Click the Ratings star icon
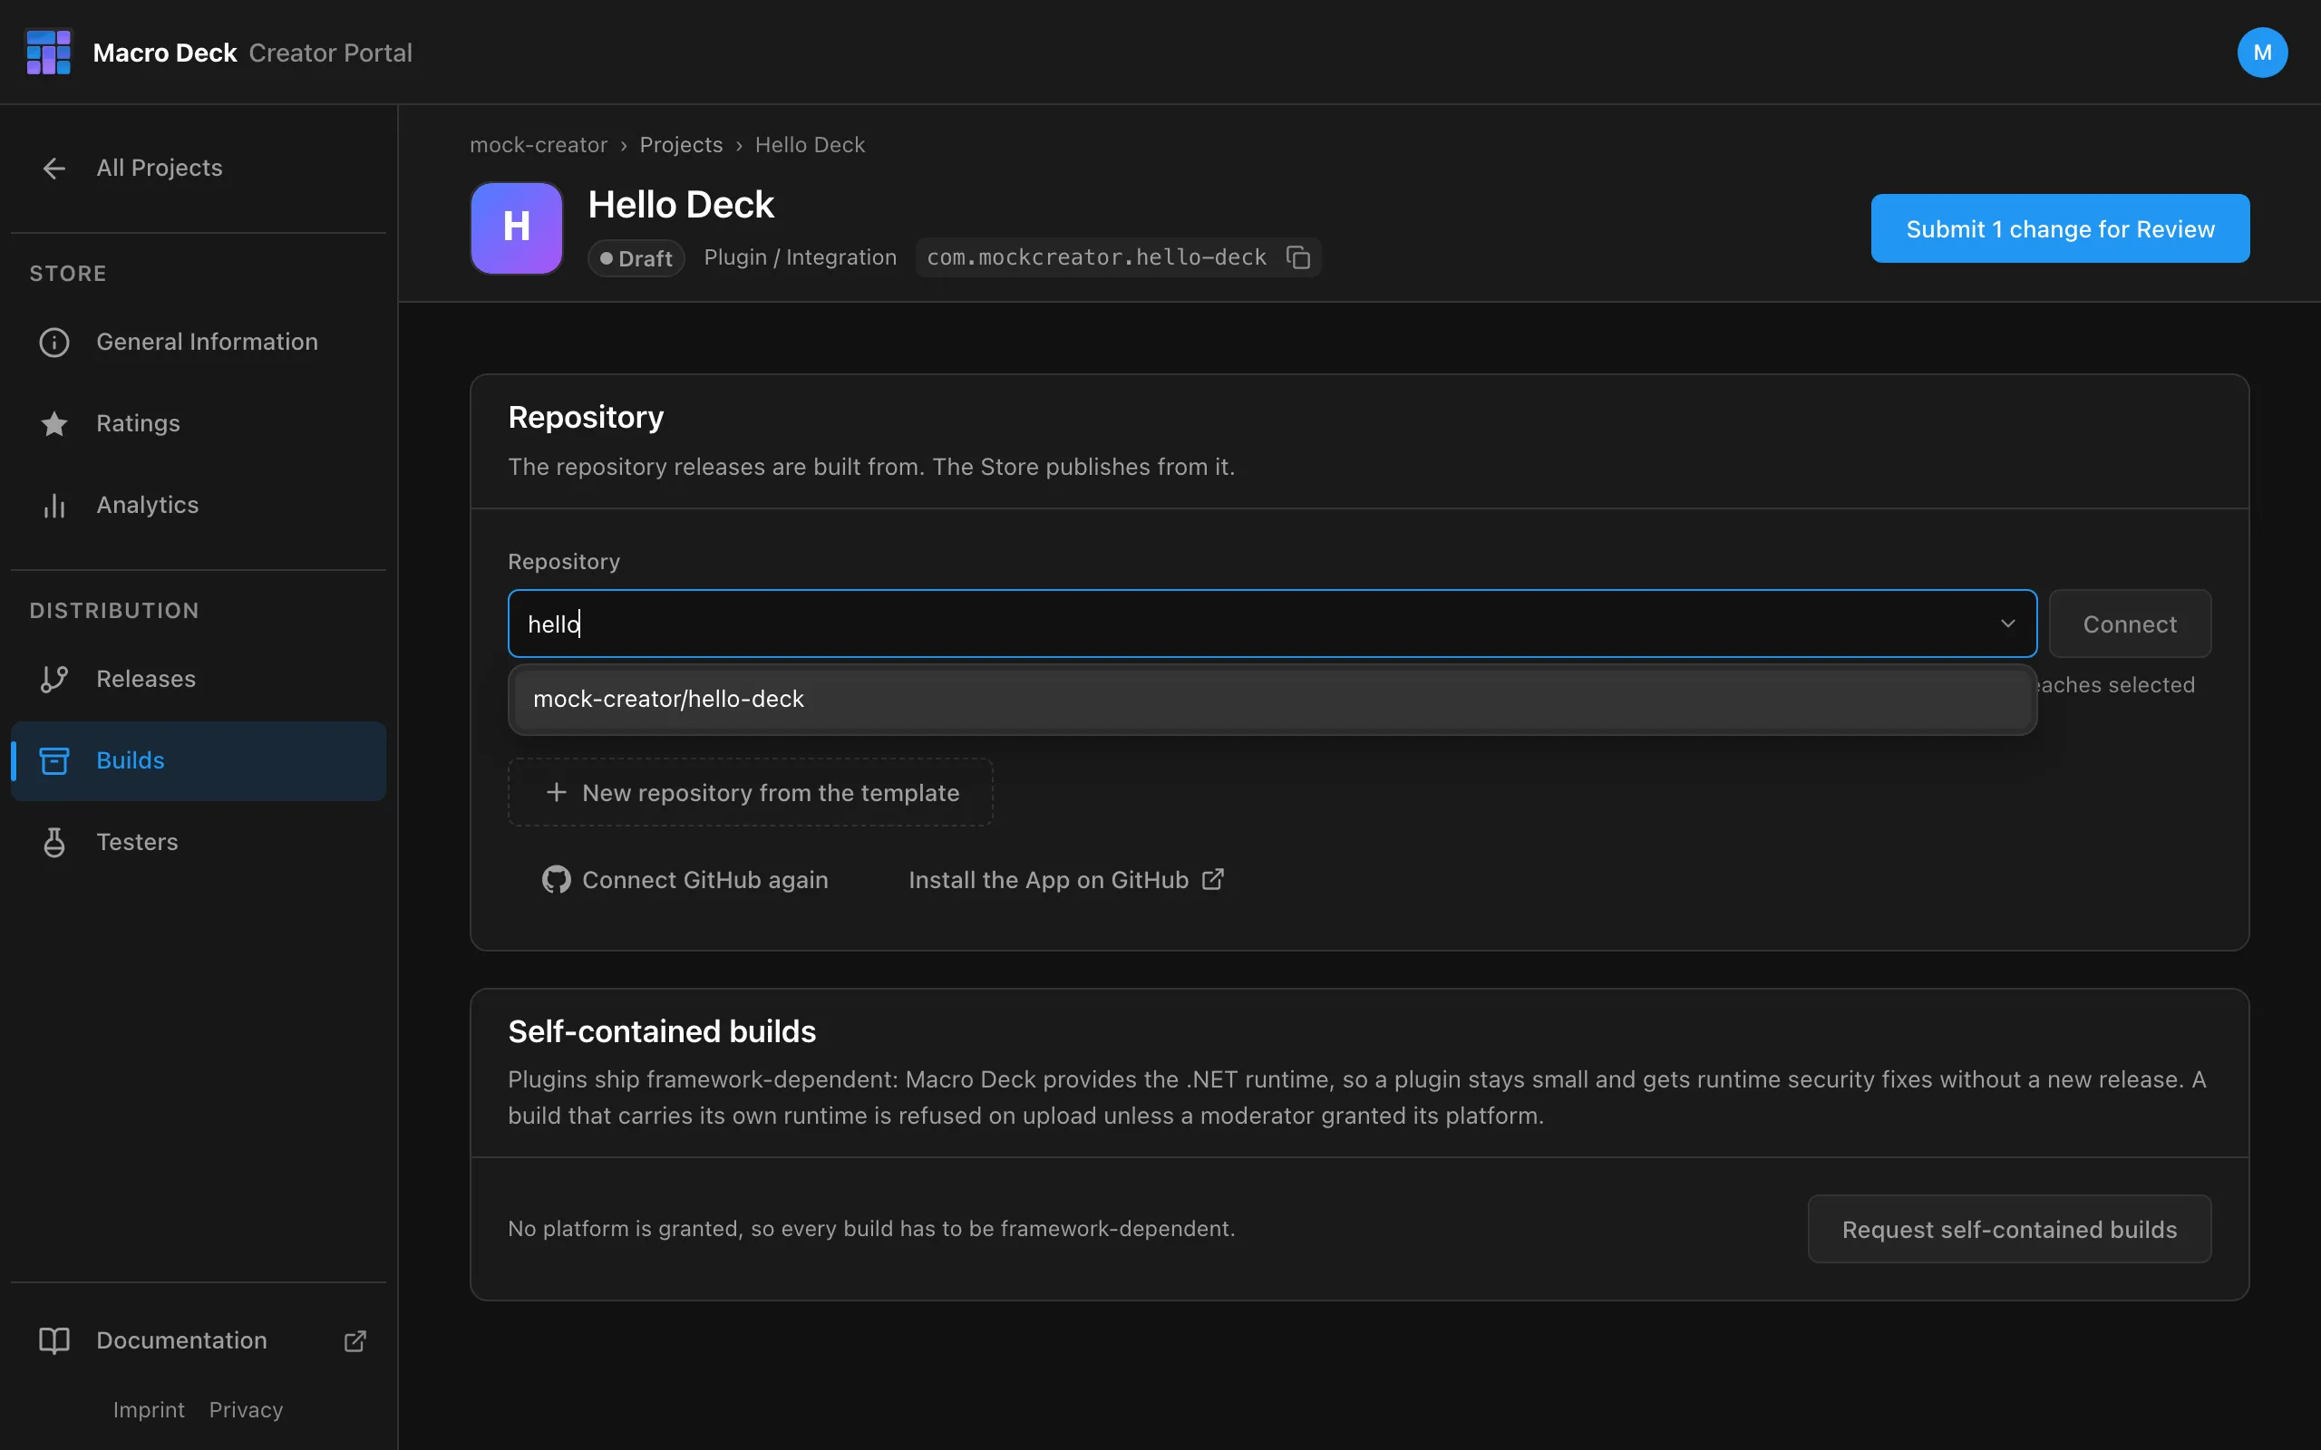2321x1450 pixels. pyautogui.click(x=54, y=423)
